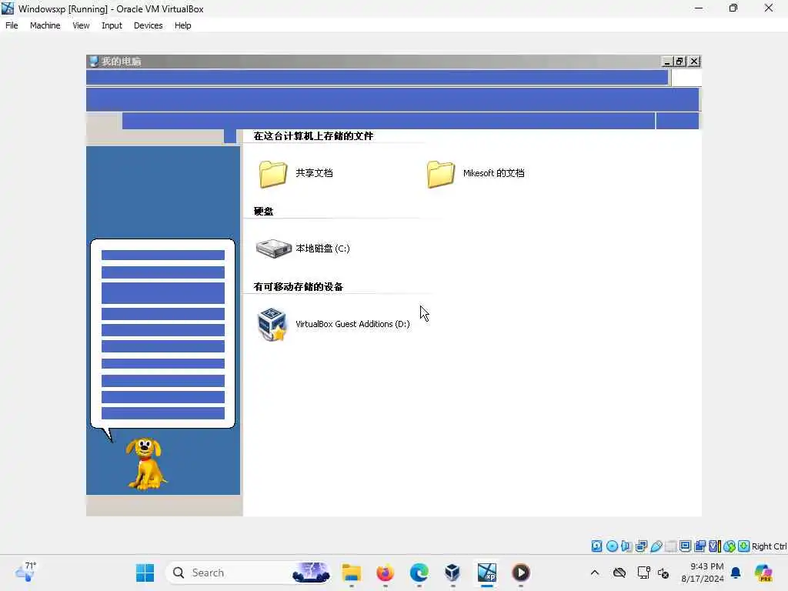Click the audio status indicator
The image size is (788, 591).
coord(626,546)
